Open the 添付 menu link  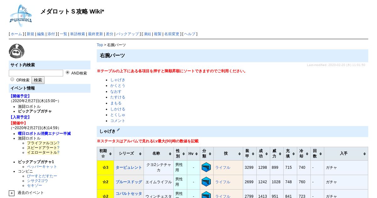click(x=51, y=34)
